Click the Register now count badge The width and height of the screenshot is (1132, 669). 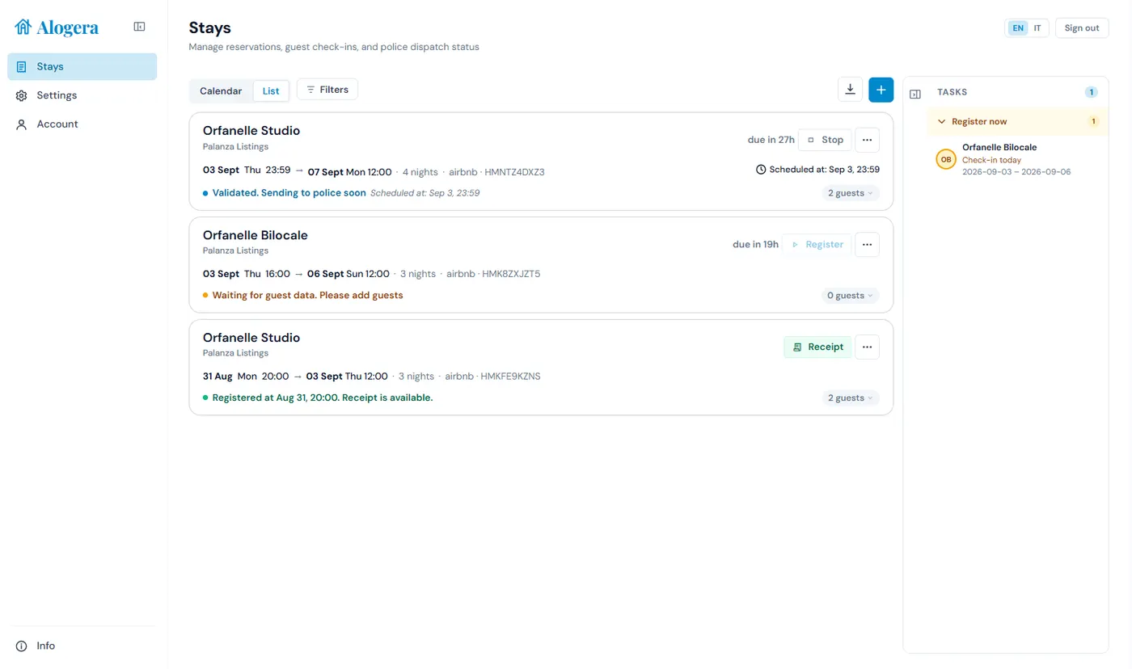coord(1094,121)
